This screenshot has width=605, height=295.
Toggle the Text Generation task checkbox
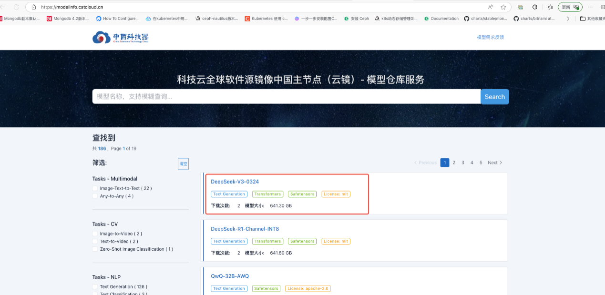click(95, 287)
